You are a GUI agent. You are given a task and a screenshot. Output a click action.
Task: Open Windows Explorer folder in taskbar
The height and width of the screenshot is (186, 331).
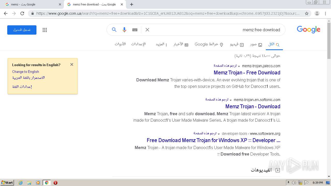(x=29, y=183)
